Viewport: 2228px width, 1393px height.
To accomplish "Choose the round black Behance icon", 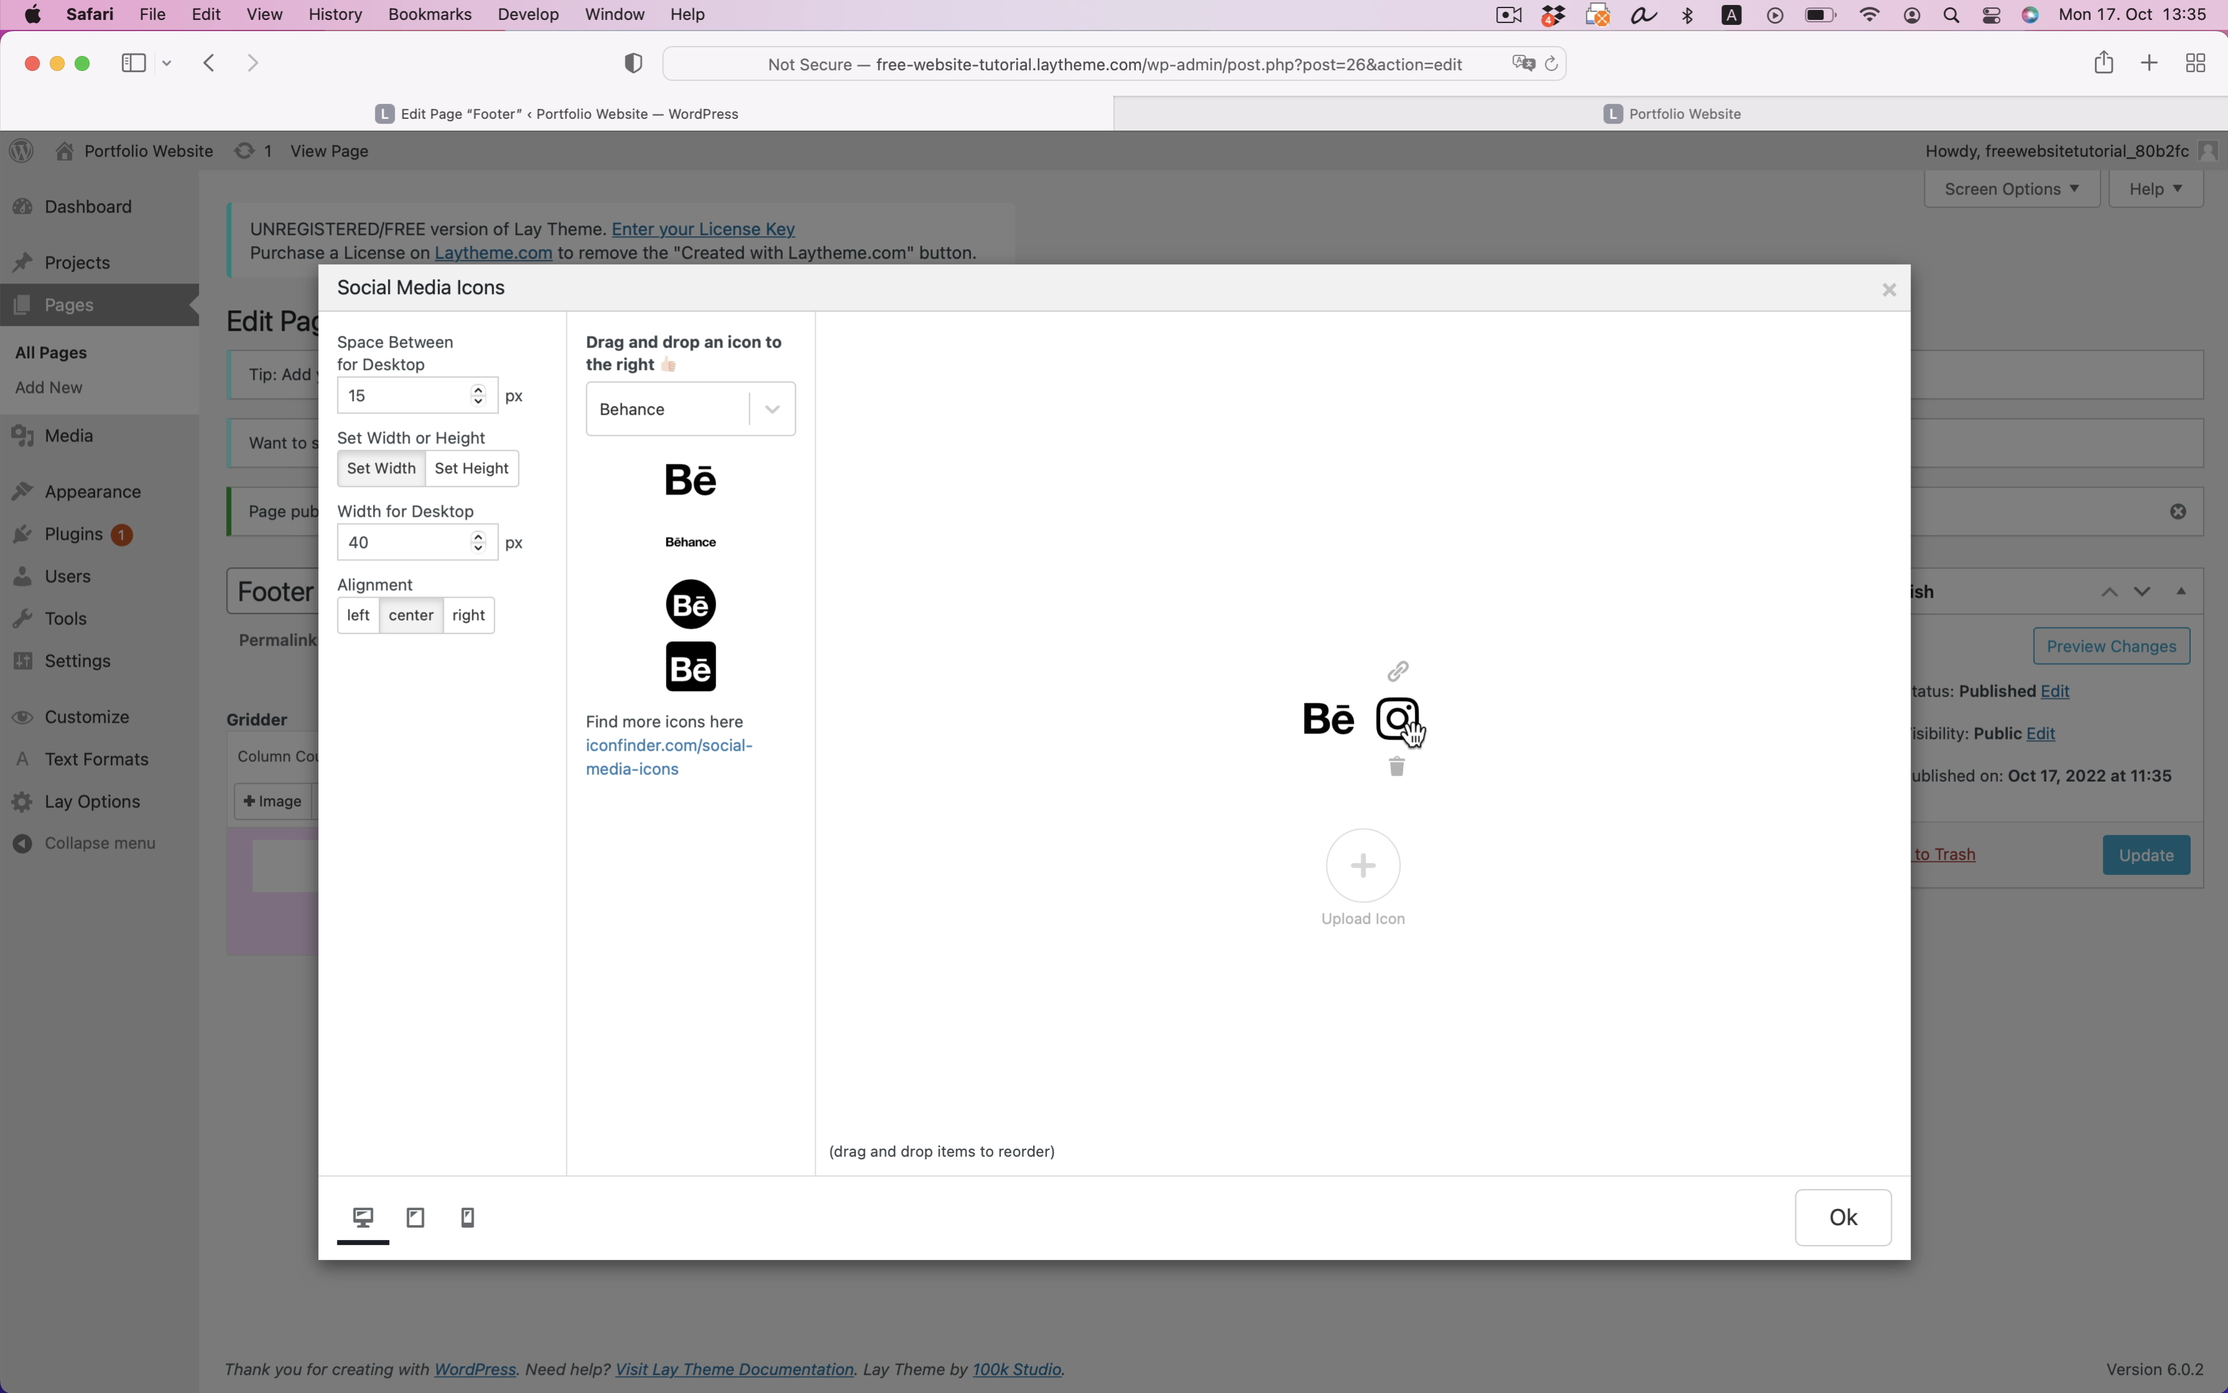I will [691, 604].
